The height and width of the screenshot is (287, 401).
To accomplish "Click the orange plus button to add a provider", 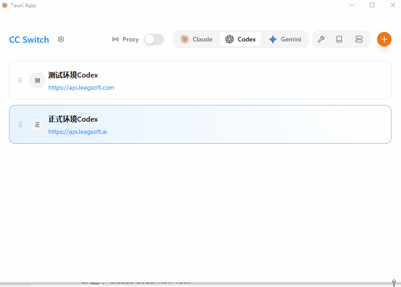I will click(x=384, y=39).
